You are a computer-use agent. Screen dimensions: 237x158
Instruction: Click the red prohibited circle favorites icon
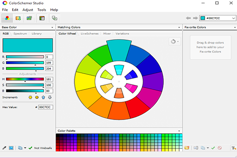[220, 148]
